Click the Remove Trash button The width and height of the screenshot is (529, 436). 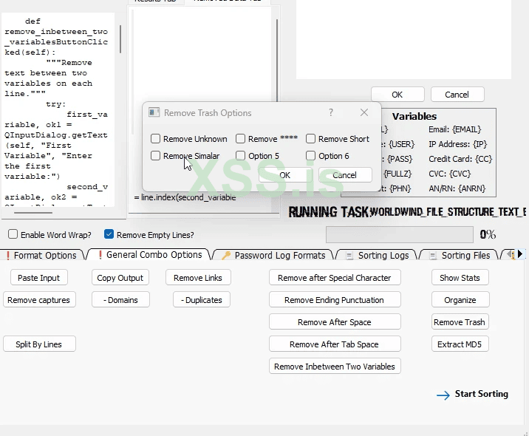tap(460, 322)
